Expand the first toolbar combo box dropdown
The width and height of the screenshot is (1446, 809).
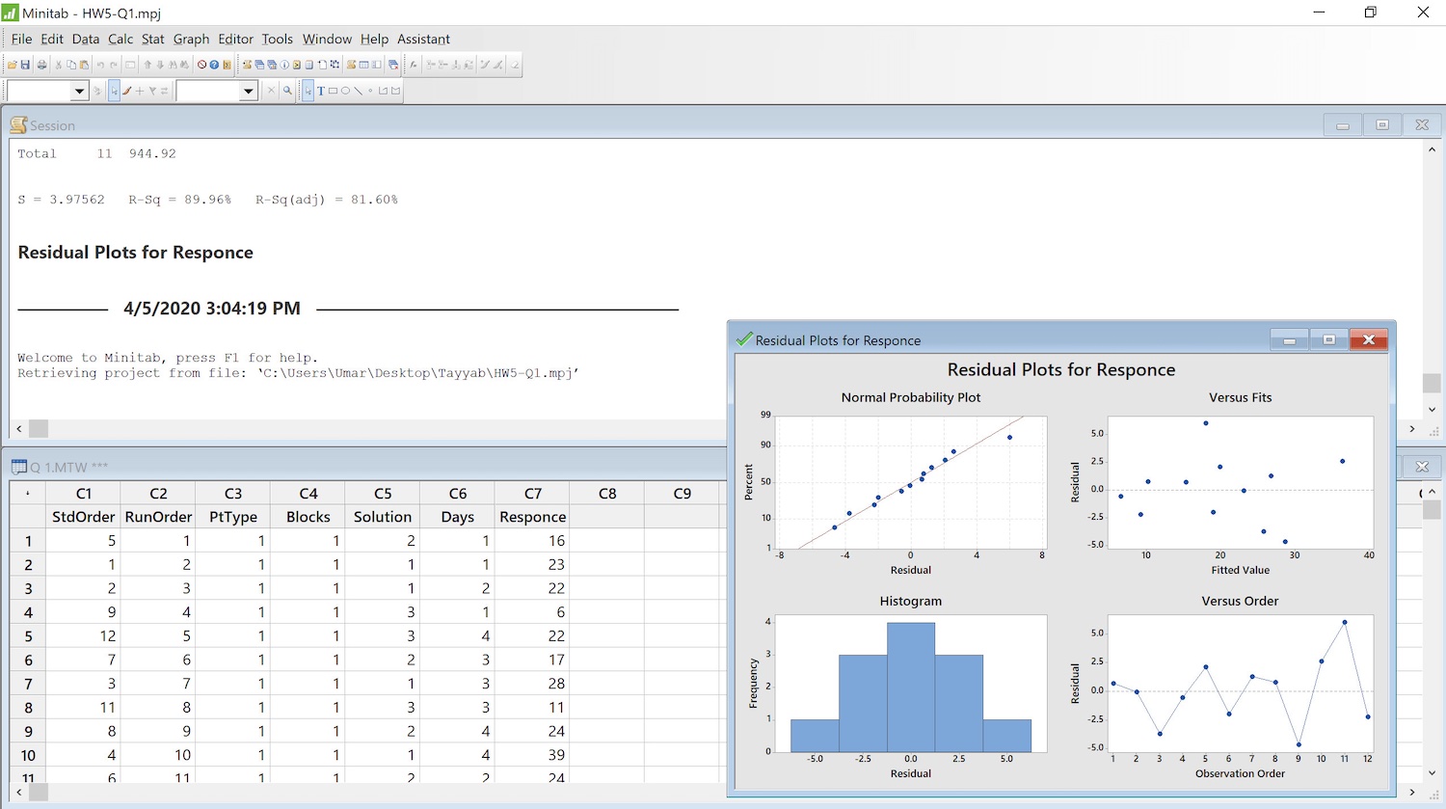(80, 91)
